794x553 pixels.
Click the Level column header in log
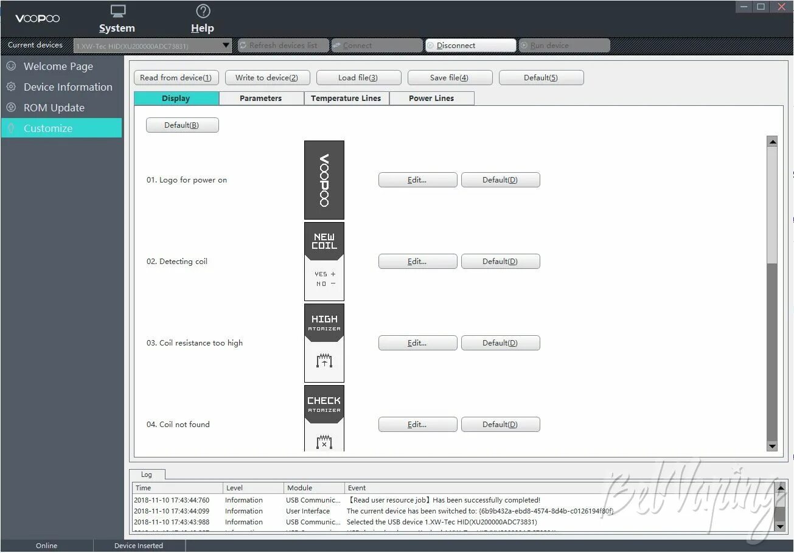(x=254, y=488)
